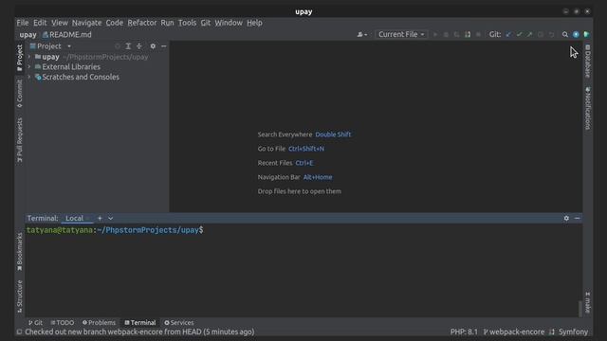Viewport: 607px width, 341px height.
Task: Open the Edit menu
Action: [40, 23]
